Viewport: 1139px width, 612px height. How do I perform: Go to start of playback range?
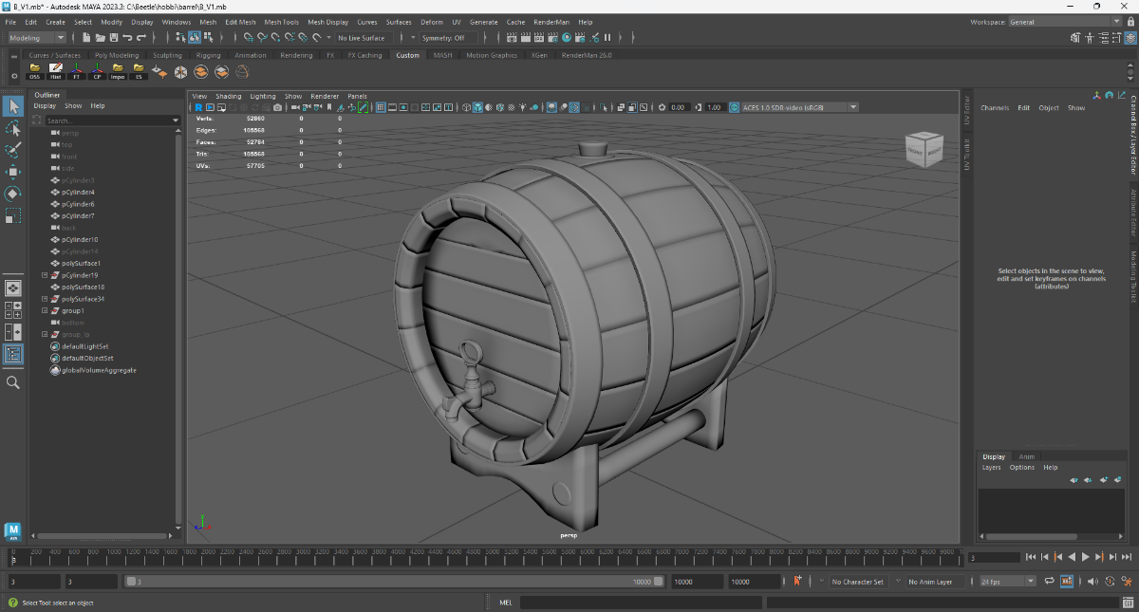click(x=1032, y=557)
